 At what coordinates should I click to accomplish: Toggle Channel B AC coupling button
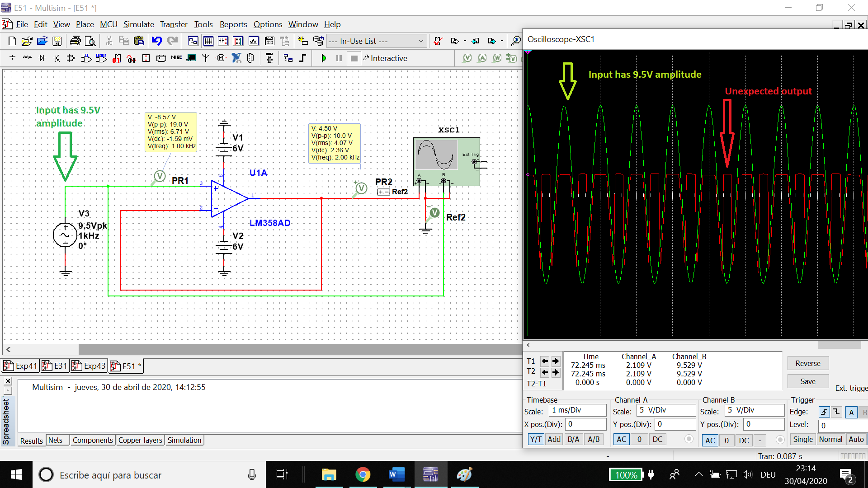(710, 439)
